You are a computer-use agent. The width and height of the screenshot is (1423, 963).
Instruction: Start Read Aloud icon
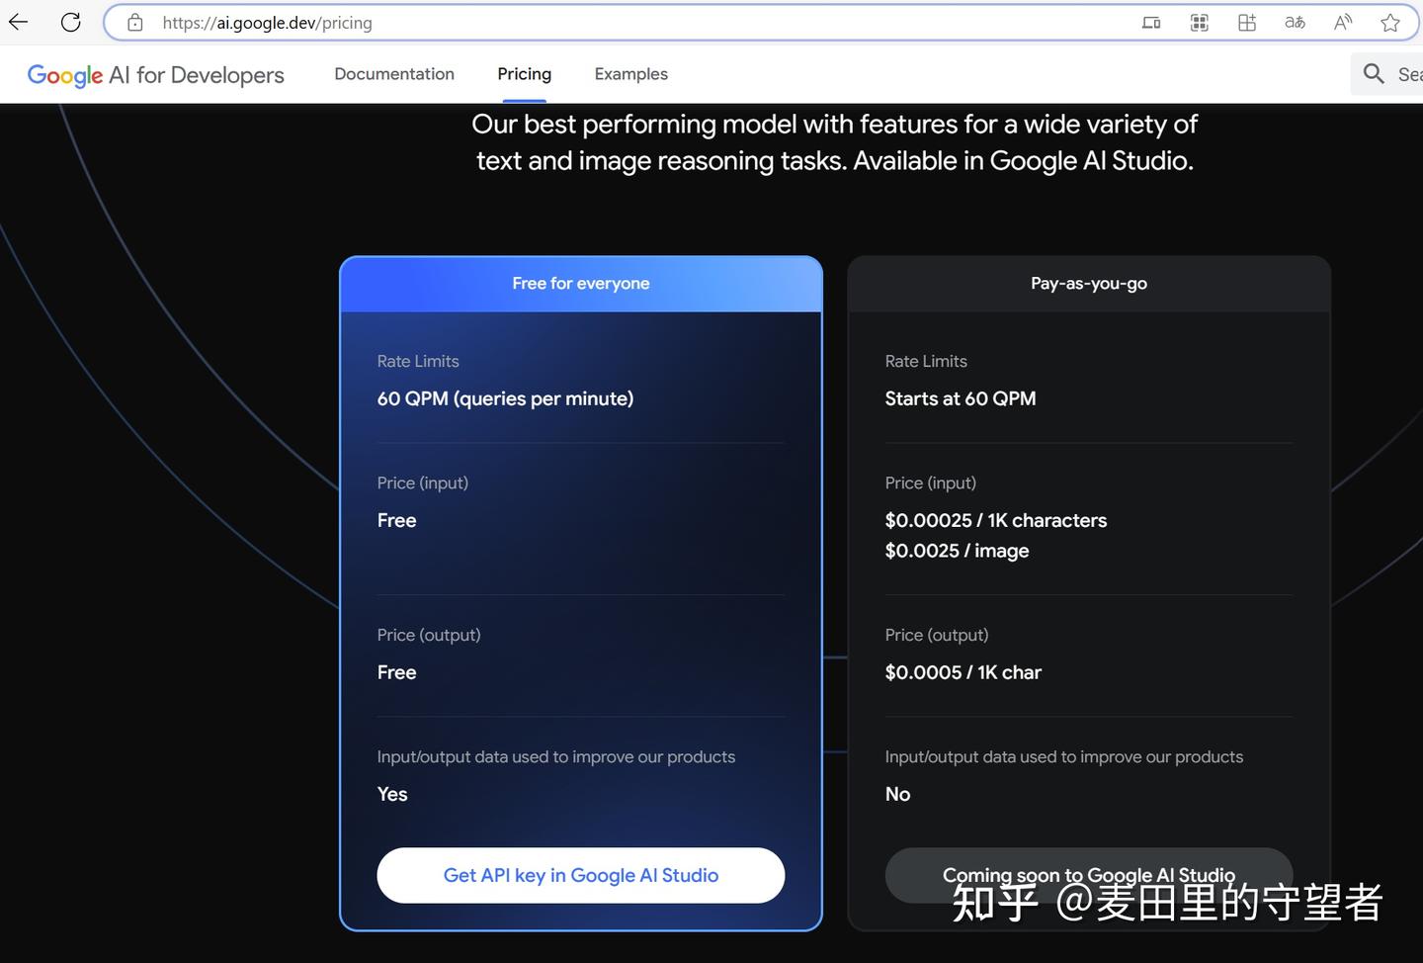[x=1343, y=23]
